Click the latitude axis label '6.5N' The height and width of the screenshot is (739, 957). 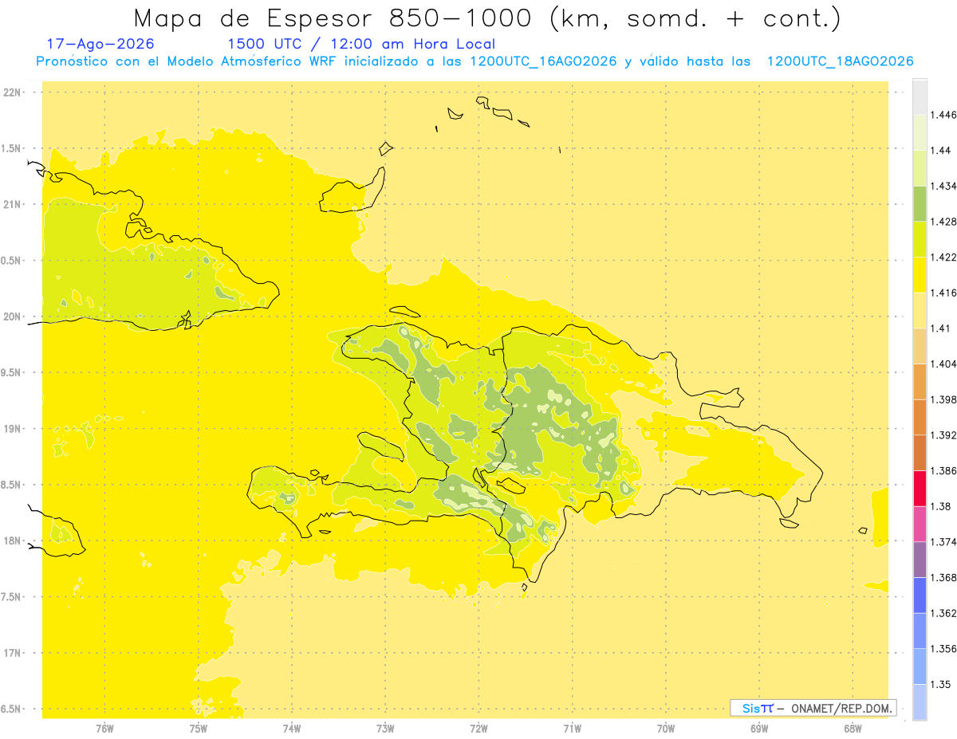(12, 709)
